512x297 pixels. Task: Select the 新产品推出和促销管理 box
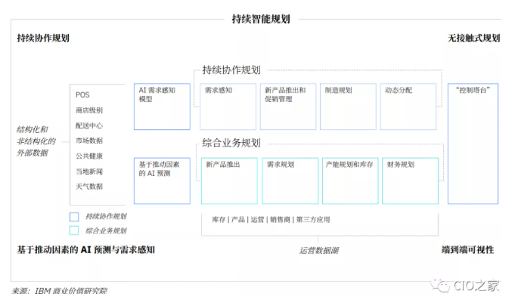click(x=288, y=107)
